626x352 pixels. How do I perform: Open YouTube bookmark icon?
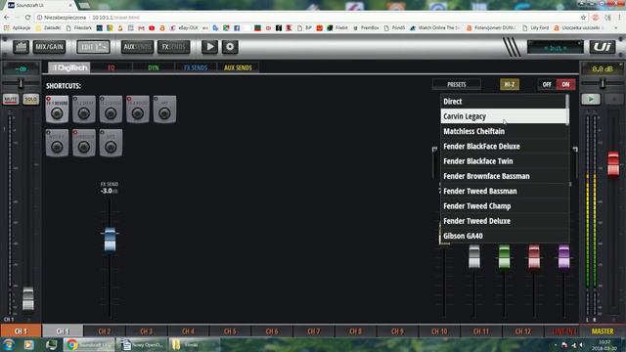click(152, 28)
